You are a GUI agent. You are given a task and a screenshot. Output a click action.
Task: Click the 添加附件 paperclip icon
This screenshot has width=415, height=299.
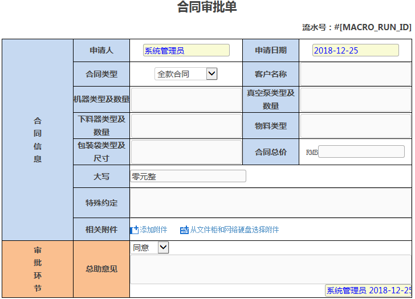[x=134, y=230]
